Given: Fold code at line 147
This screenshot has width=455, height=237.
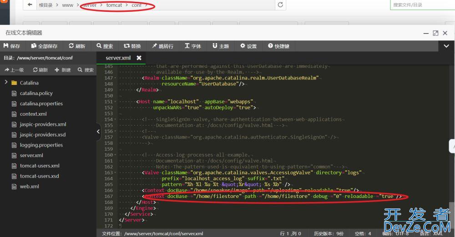Looking at the screenshot, I should 115,78.
